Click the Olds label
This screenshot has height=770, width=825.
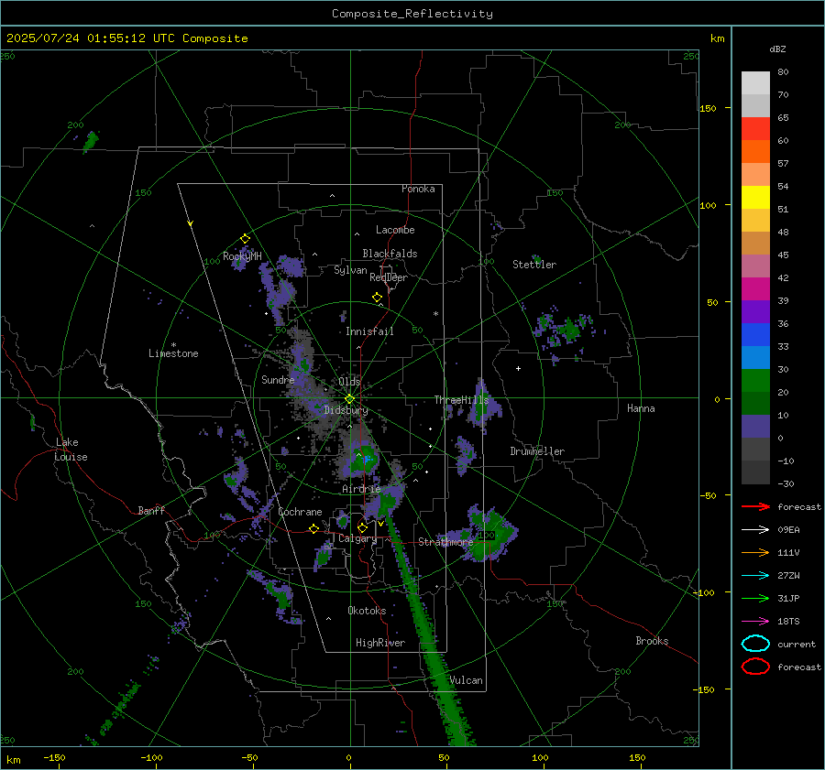349,382
